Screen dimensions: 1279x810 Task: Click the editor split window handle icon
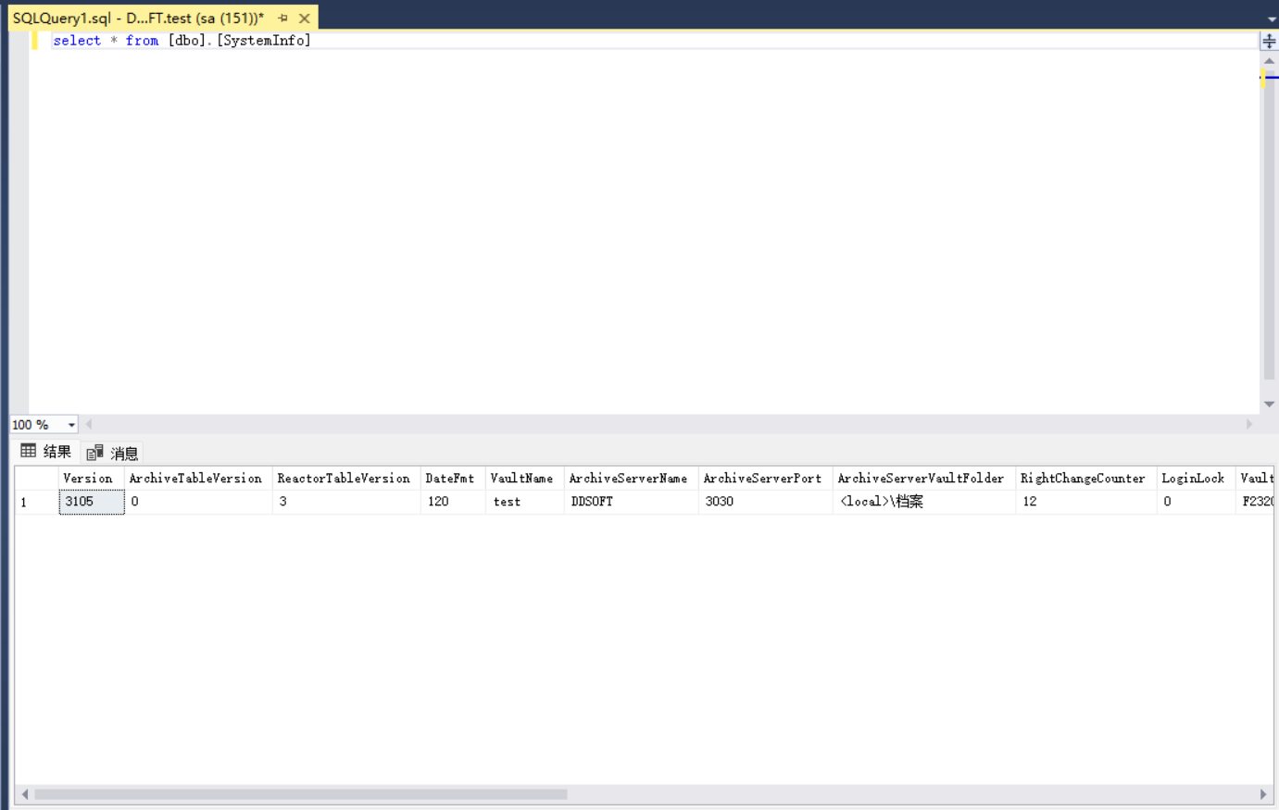pos(1269,41)
